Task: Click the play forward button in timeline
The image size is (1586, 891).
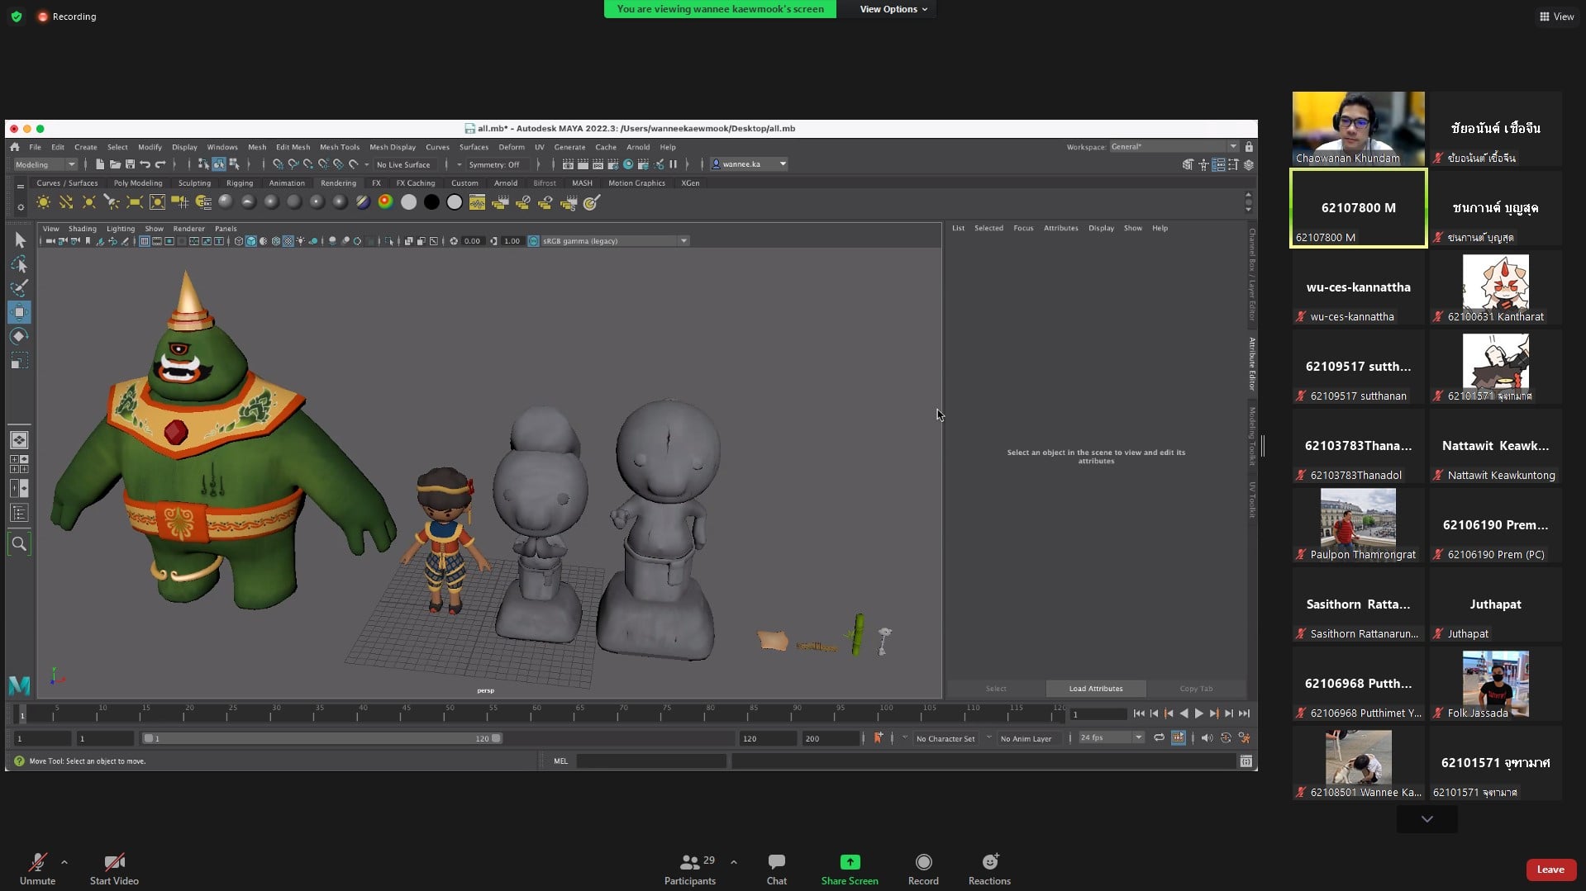Action: (x=1198, y=713)
